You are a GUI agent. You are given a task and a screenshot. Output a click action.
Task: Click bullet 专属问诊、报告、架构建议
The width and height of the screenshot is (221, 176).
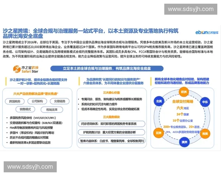tap(112, 99)
